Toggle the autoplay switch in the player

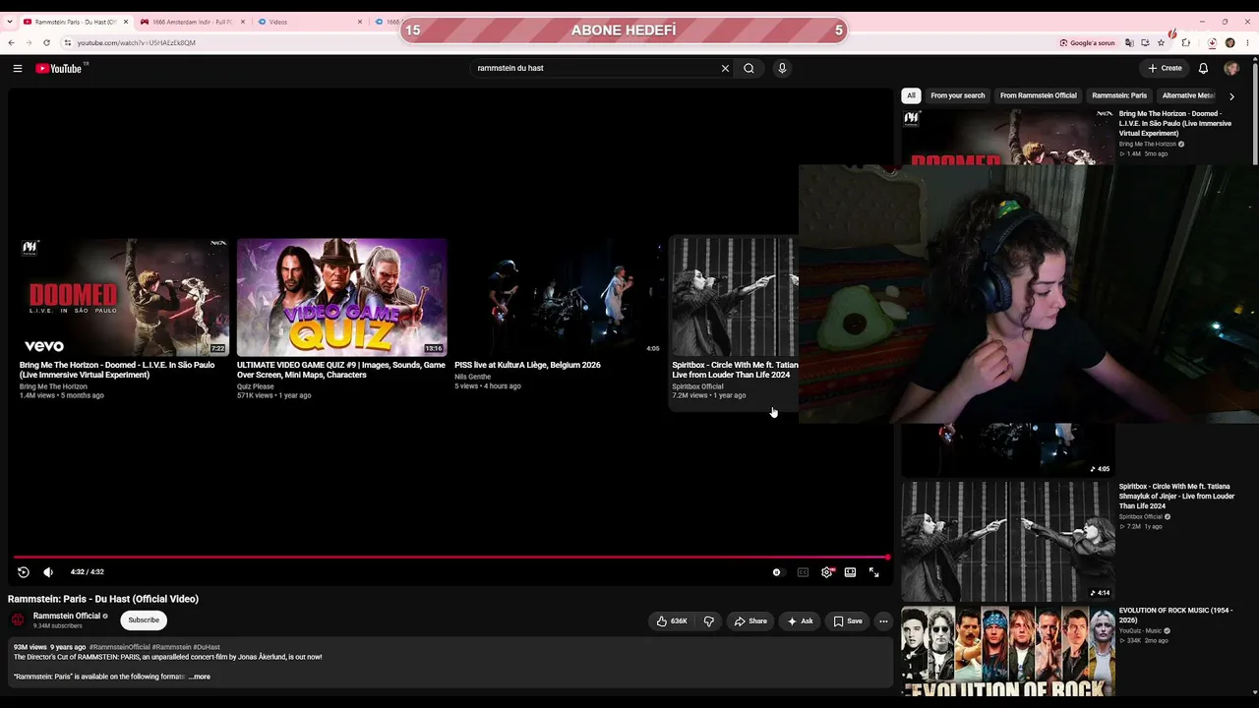[777, 572]
